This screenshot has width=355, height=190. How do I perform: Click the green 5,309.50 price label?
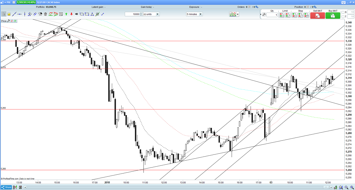click(x=26, y=2)
